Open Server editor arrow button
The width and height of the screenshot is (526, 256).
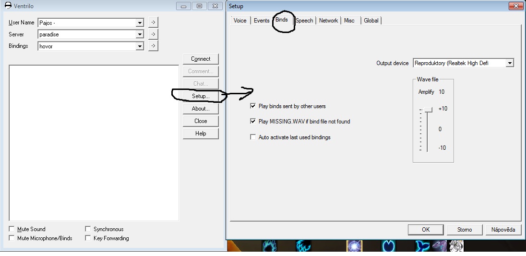click(153, 34)
